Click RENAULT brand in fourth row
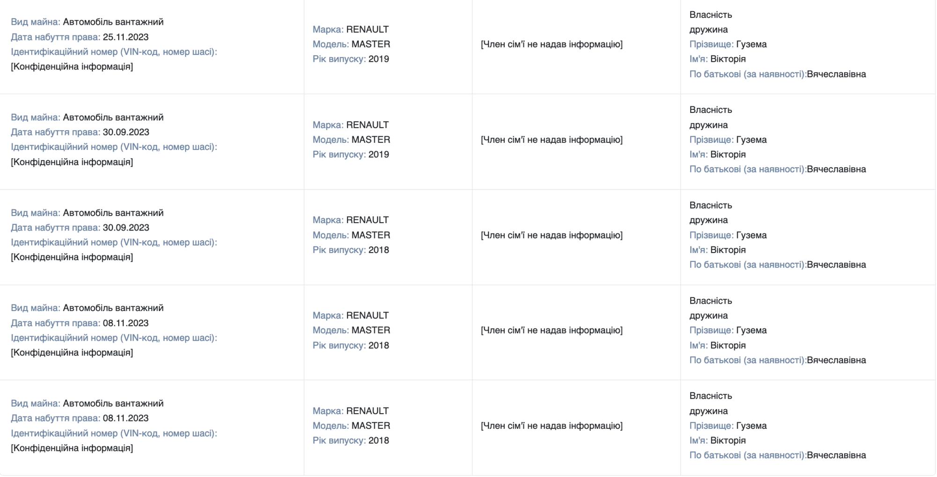 pos(367,315)
